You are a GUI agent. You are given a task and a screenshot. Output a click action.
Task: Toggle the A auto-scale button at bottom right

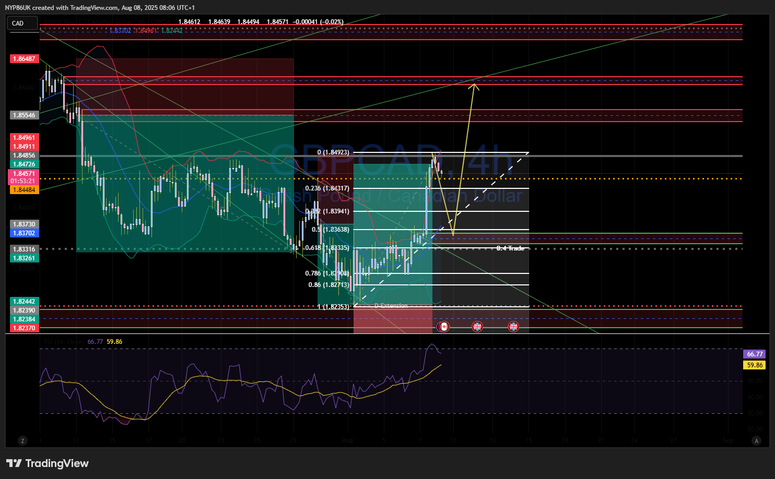[x=756, y=441]
